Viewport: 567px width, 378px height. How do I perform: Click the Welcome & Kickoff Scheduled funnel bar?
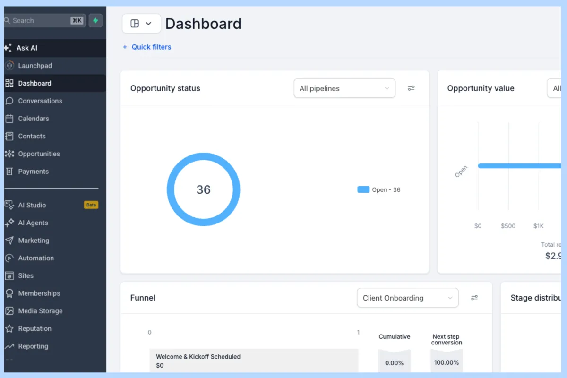(x=254, y=361)
